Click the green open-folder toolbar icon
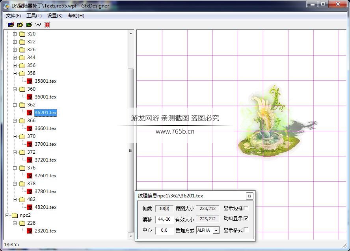 tap(29, 24)
